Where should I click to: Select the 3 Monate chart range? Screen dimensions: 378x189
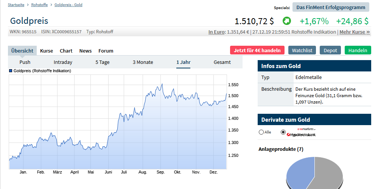click(x=143, y=62)
